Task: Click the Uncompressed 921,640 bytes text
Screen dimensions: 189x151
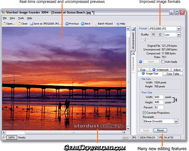Action: point(160,49)
